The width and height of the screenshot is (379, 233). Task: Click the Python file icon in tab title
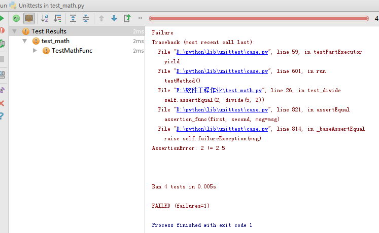click(13, 5)
